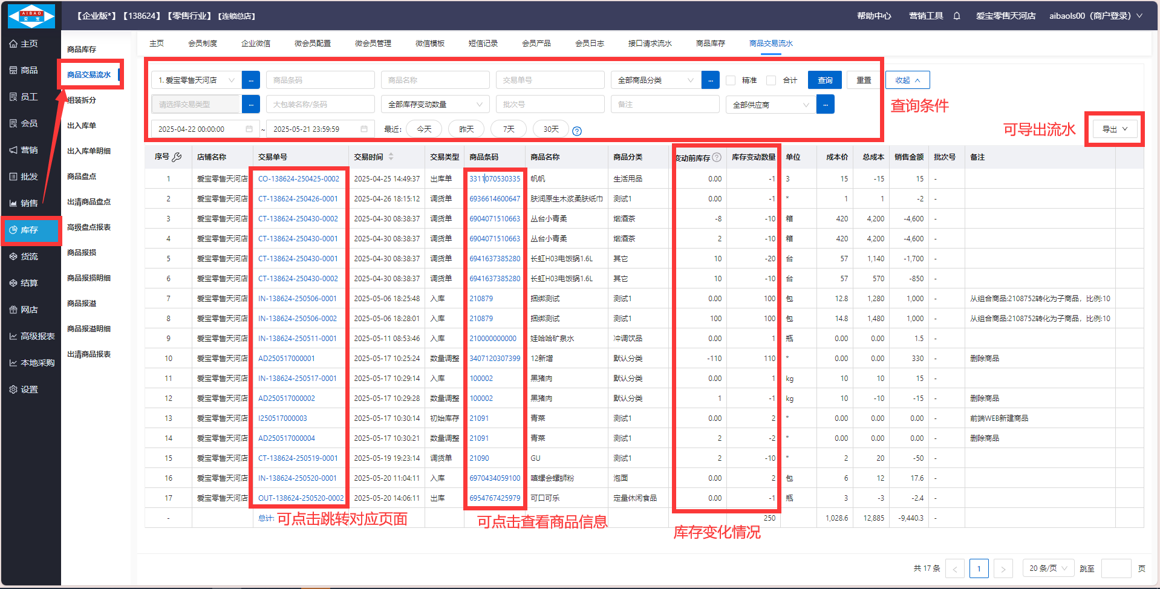Open store picker ellipsis button beside 爱宝零售天河店
1160x589 pixels.
coord(251,80)
